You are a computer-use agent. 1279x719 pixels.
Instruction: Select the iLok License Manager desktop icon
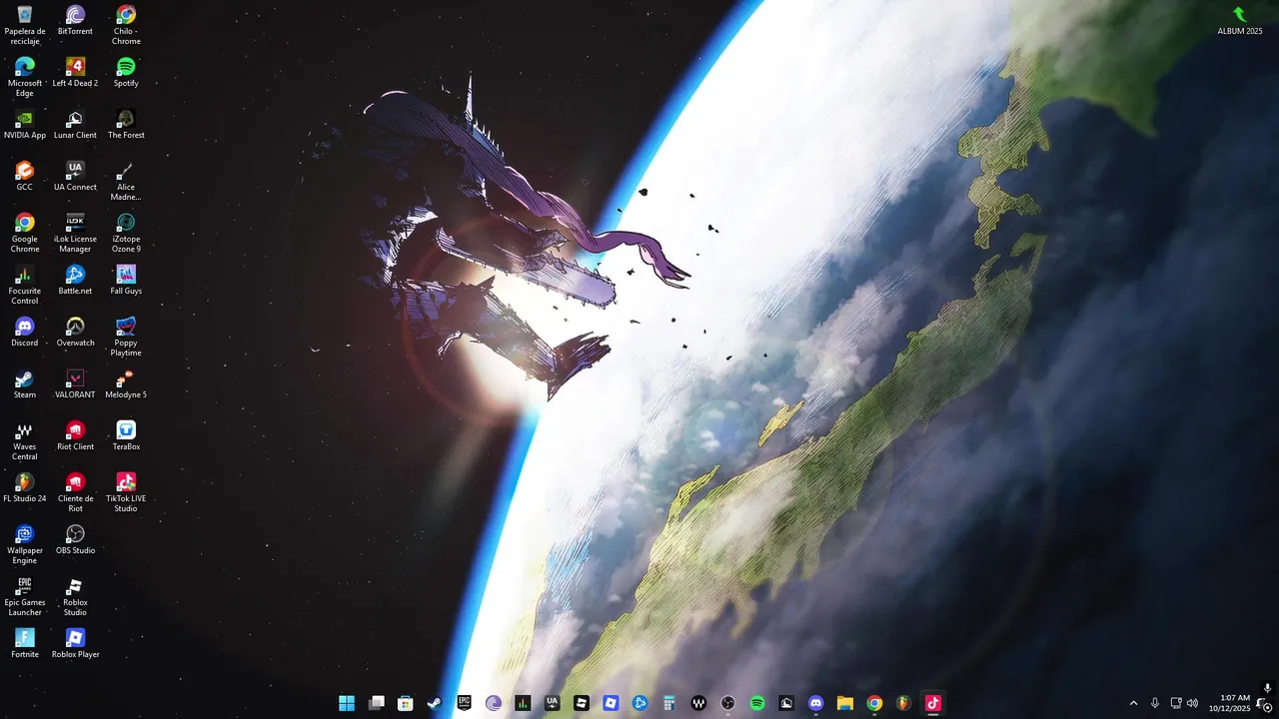(75, 233)
